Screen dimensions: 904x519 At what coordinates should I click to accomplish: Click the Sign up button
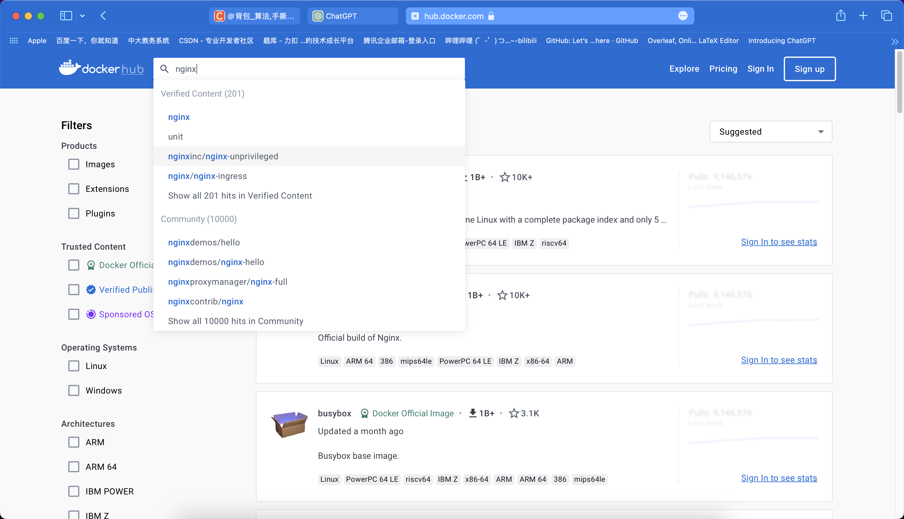(x=809, y=69)
